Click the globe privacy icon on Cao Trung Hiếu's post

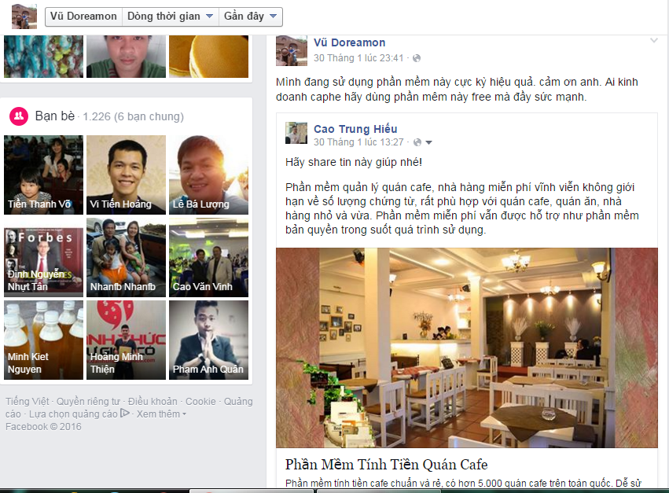pyautogui.click(x=417, y=142)
